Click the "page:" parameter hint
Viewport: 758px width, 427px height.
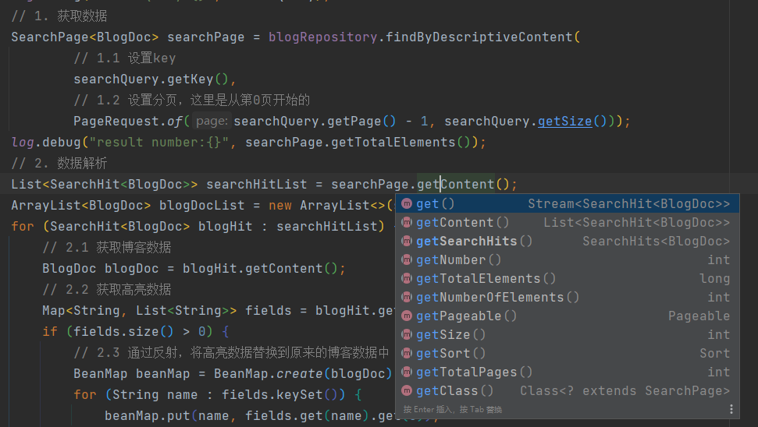211,122
